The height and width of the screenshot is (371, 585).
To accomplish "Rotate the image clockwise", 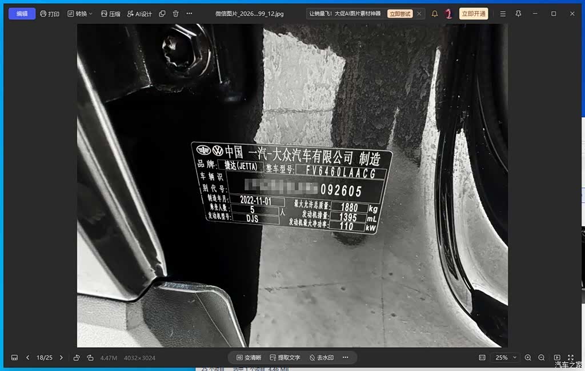I will coord(90,357).
